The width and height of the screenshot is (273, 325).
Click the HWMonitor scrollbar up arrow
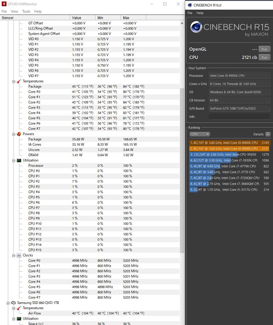pos(182,23)
